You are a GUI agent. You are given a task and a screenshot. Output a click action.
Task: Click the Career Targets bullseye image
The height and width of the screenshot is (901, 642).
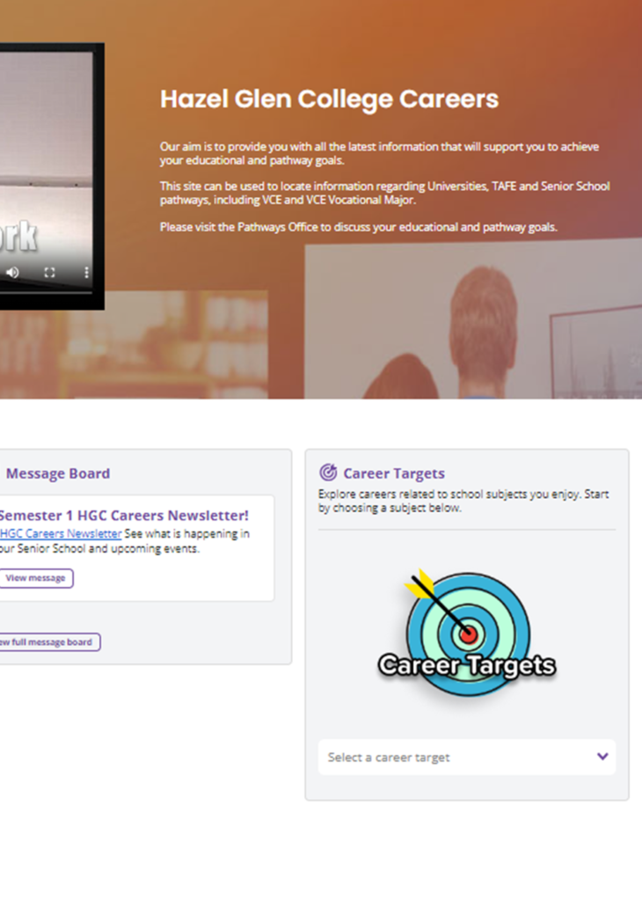[x=467, y=630]
